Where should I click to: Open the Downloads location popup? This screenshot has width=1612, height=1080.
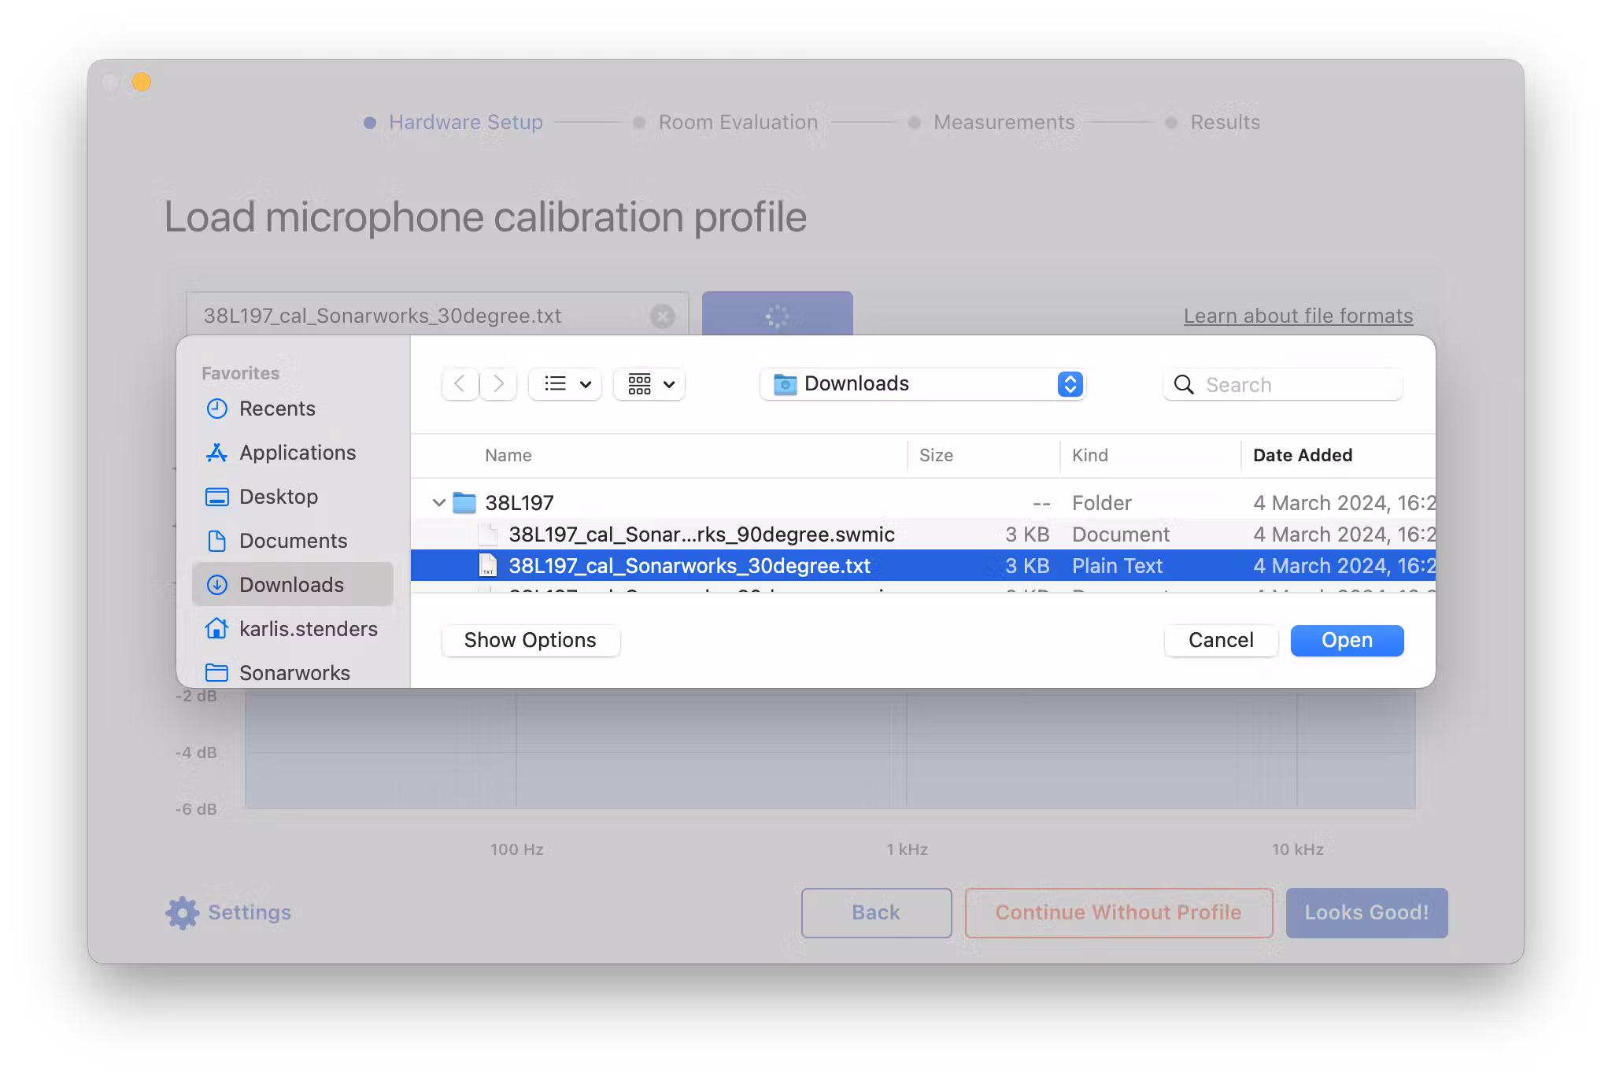pyautogui.click(x=922, y=384)
